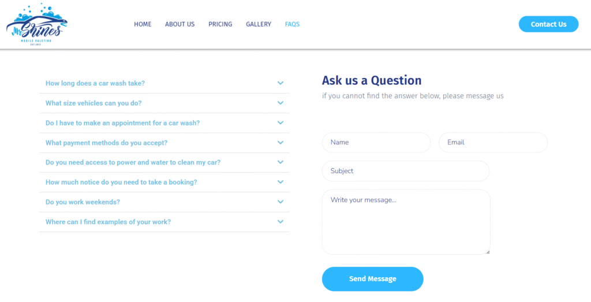Expand the car wash duration chevron

click(280, 83)
